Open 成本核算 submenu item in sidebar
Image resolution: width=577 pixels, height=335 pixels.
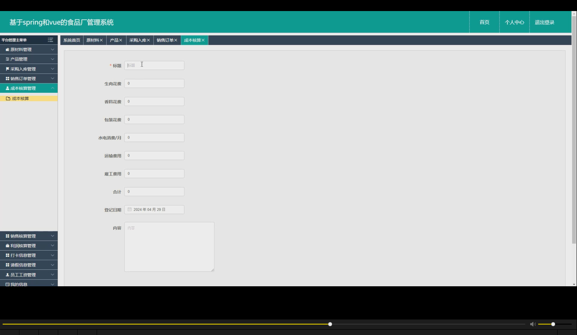29,99
